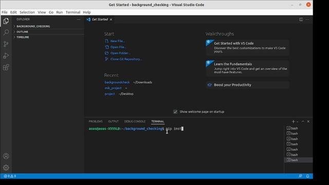Click the errors and warnings status indicator
Image resolution: width=329 pixels, height=185 pixels.
(10, 176)
